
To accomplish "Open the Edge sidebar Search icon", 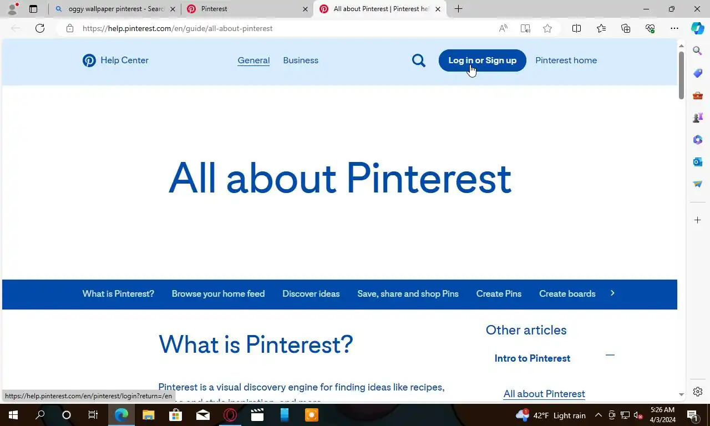I will tap(698, 51).
